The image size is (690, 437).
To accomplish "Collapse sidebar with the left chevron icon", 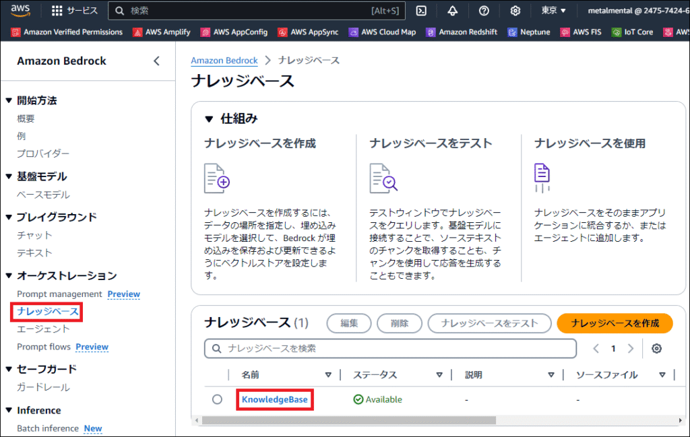I will [x=156, y=61].
